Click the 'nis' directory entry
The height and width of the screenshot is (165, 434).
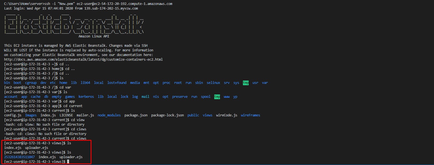[x=156, y=97]
